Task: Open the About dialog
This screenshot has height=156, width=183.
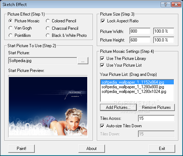Action: click(x=91, y=149)
